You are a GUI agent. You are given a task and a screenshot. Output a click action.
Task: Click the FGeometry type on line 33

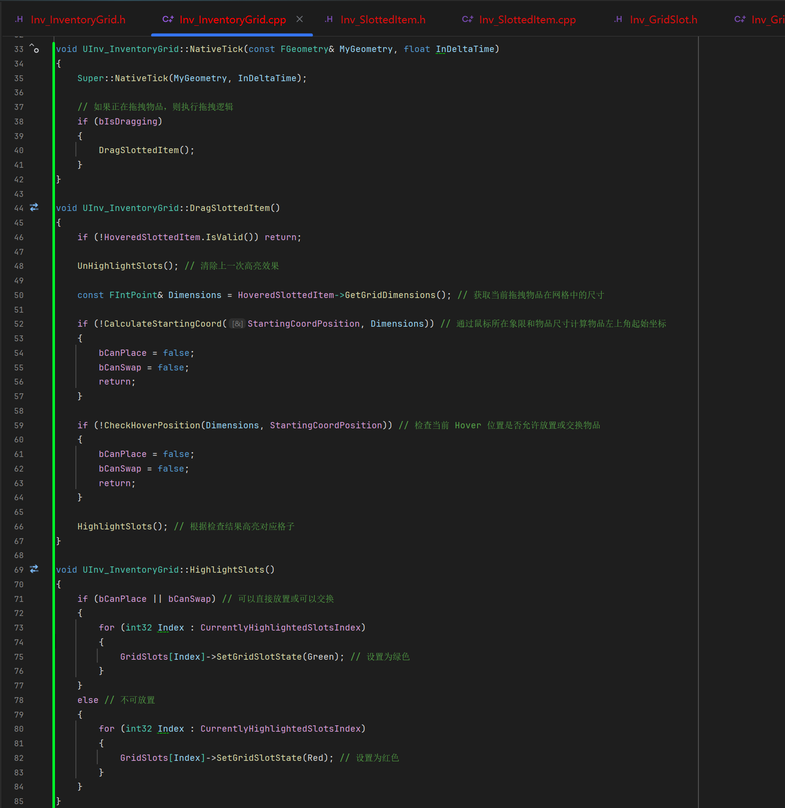pyautogui.click(x=304, y=49)
